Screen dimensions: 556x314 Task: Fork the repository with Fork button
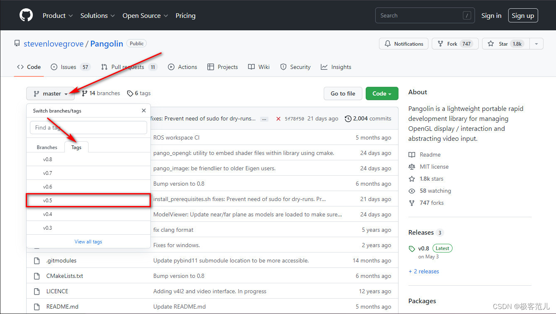click(455, 44)
